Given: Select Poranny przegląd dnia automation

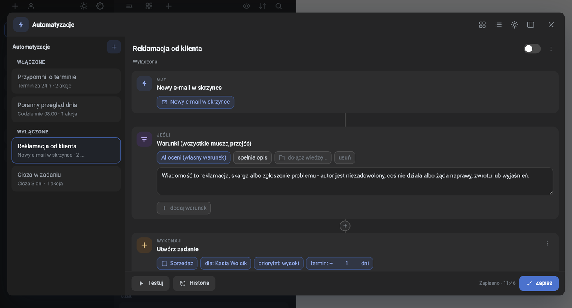Looking at the screenshot, I should pos(66,109).
